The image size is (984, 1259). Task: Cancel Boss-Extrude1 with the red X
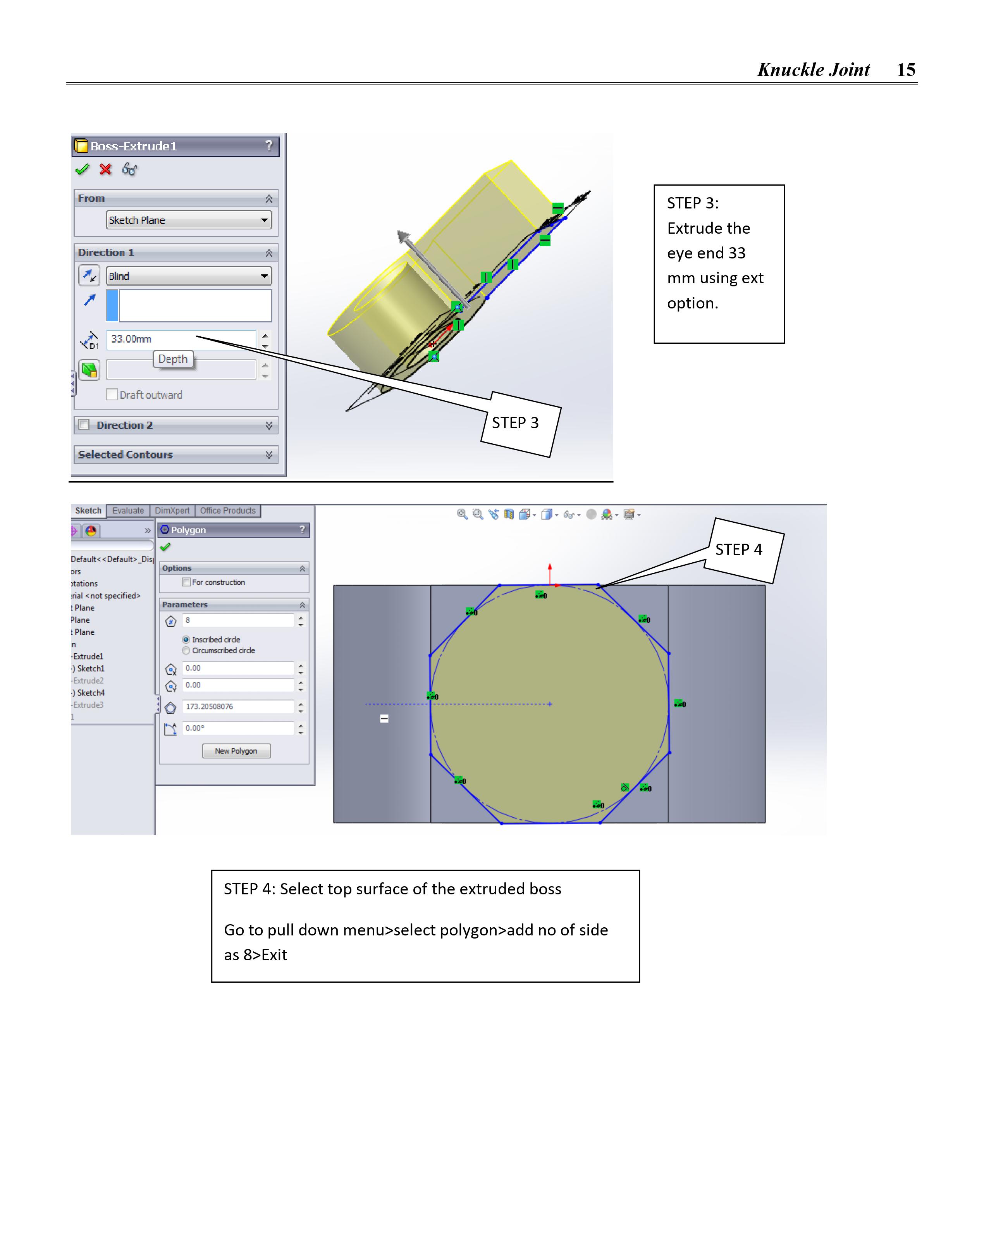tap(105, 169)
